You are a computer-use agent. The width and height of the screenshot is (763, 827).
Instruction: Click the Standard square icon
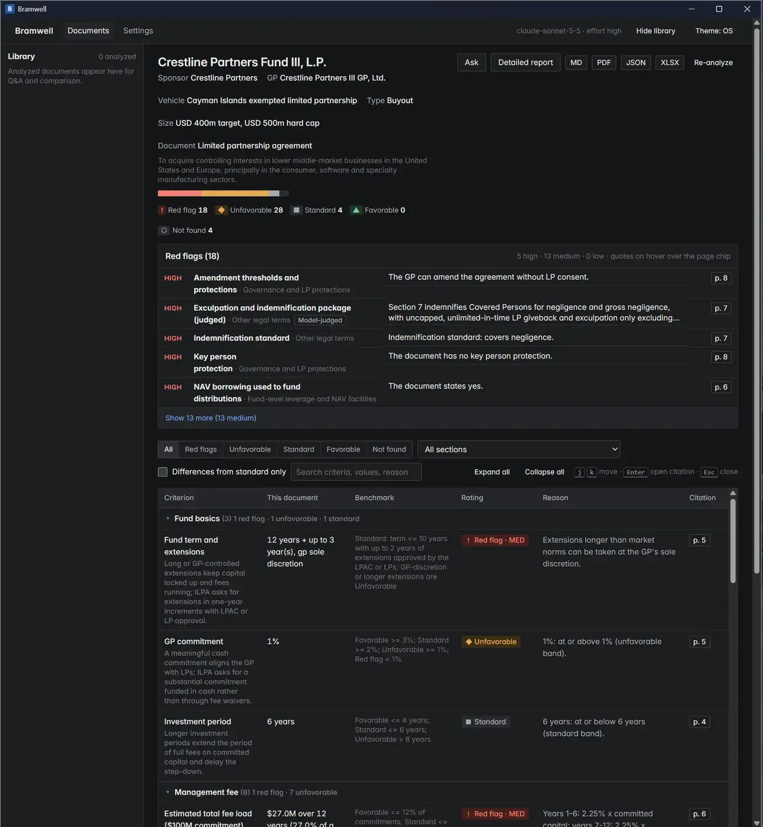(x=296, y=210)
